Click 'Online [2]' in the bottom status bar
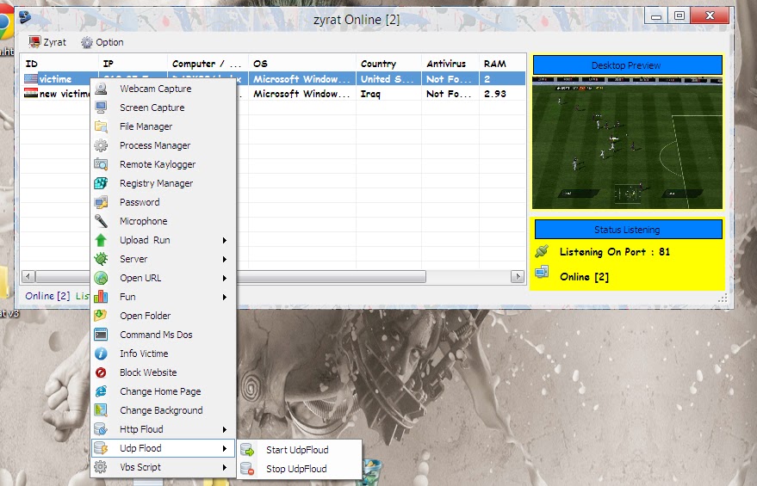Image resolution: width=757 pixels, height=486 pixels. pyautogui.click(x=47, y=296)
